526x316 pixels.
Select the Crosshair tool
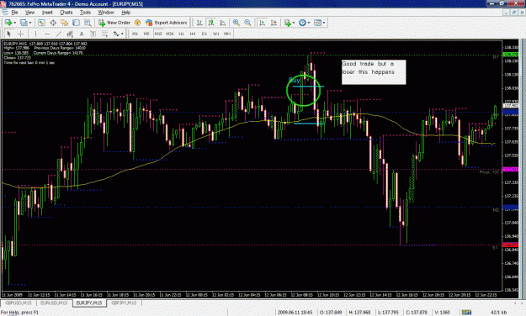[x=20, y=34]
